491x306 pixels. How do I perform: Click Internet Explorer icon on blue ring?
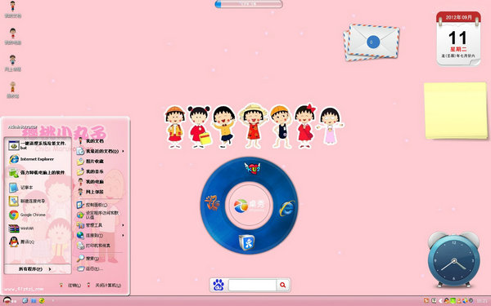click(287, 208)
